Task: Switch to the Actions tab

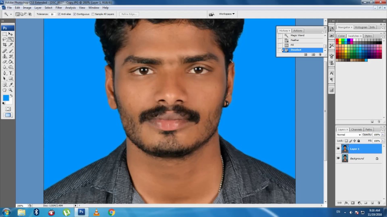Action: pyautogui.click(x=298, y=30)
